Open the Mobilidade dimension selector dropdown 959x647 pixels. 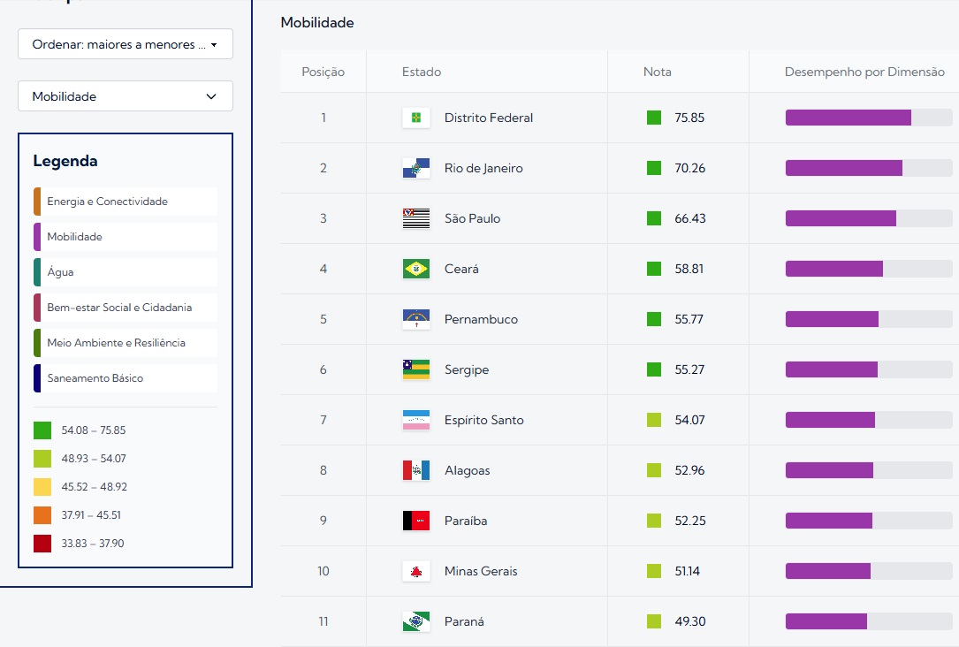point(125,95)
